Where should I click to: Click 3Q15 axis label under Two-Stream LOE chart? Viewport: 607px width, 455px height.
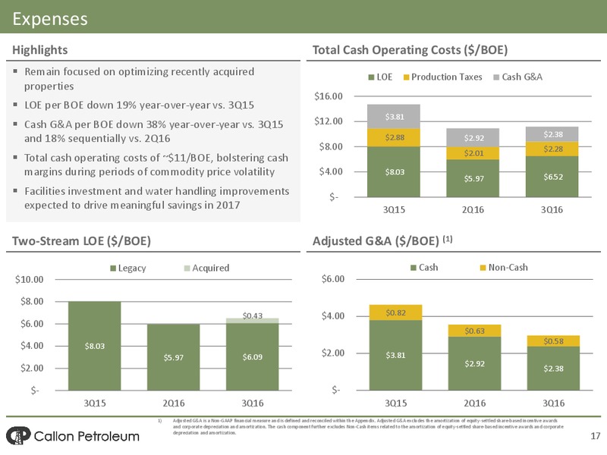tap(94, 403)
